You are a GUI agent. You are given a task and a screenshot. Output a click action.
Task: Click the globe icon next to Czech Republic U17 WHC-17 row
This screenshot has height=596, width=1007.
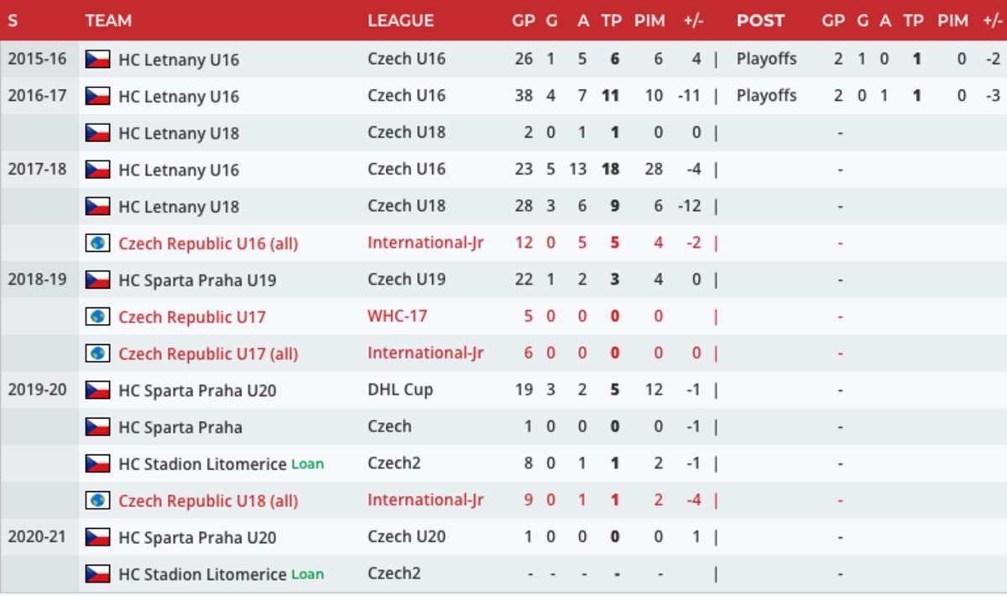pyautogui.click(x=98, y=316)
